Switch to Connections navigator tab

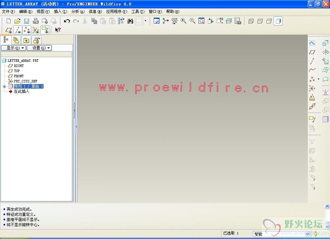(x=36, y=40)
